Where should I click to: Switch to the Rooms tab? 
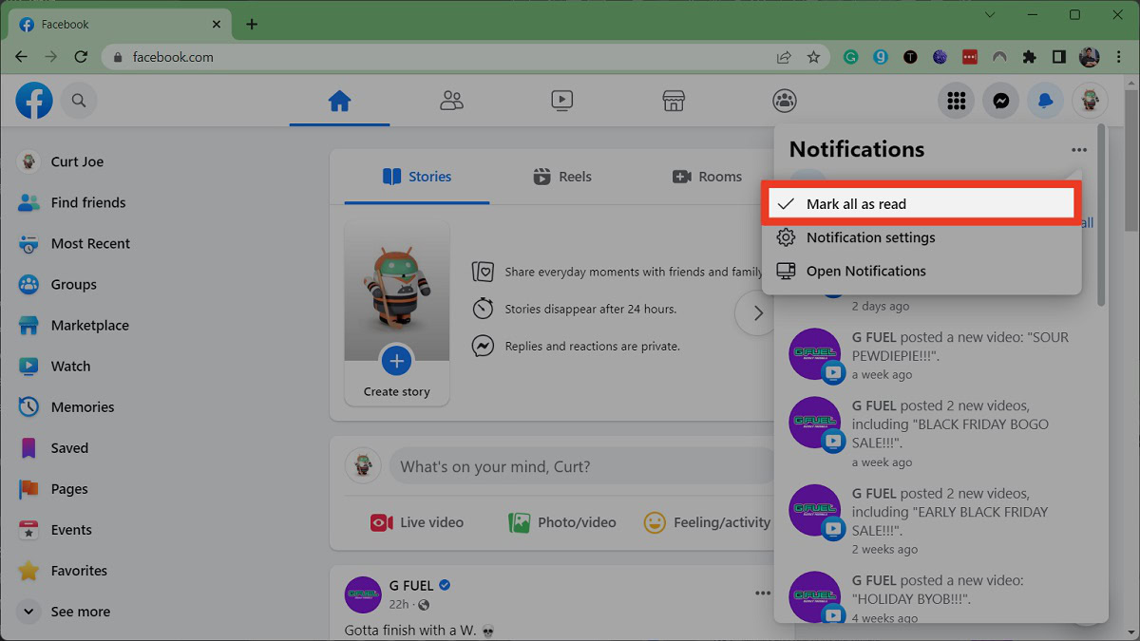[x=707, y=177]
